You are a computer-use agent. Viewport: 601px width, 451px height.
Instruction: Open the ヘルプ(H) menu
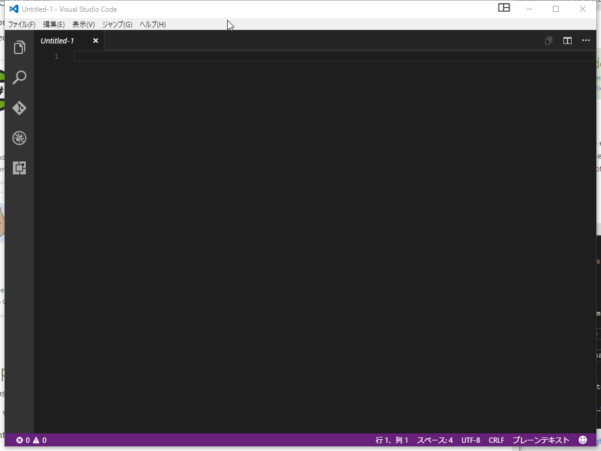153,25
